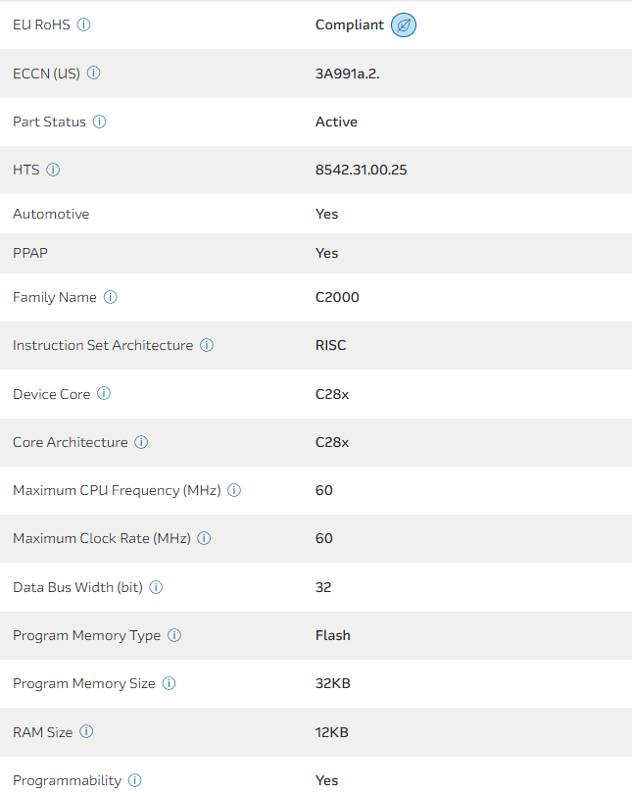Click the Part Status info icon
632x792 pixels.
coord(99,122)
